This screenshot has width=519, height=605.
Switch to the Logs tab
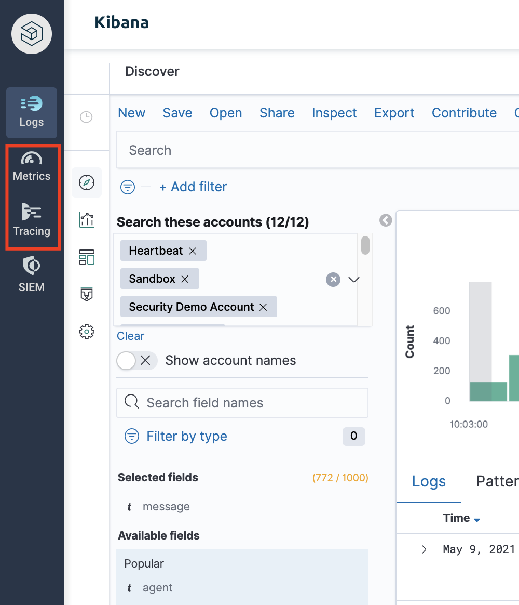pos(429,481)
